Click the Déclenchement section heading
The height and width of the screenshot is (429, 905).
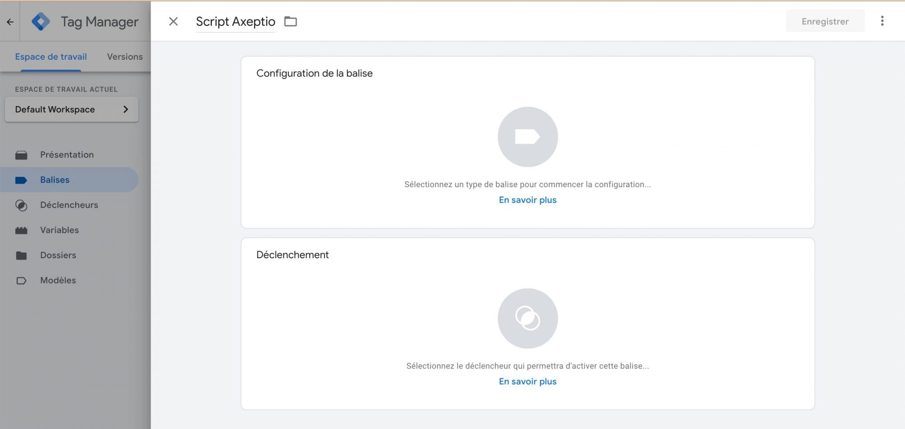coord(292,255)
